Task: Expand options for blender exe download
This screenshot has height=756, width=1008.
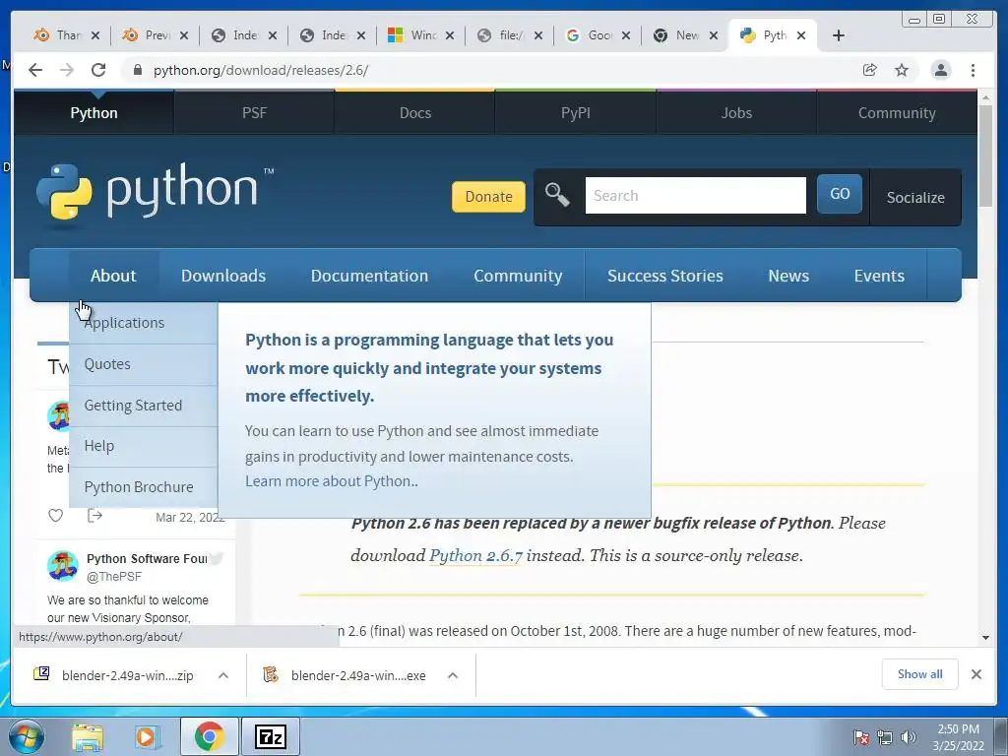Action: (x=453, y=675)
